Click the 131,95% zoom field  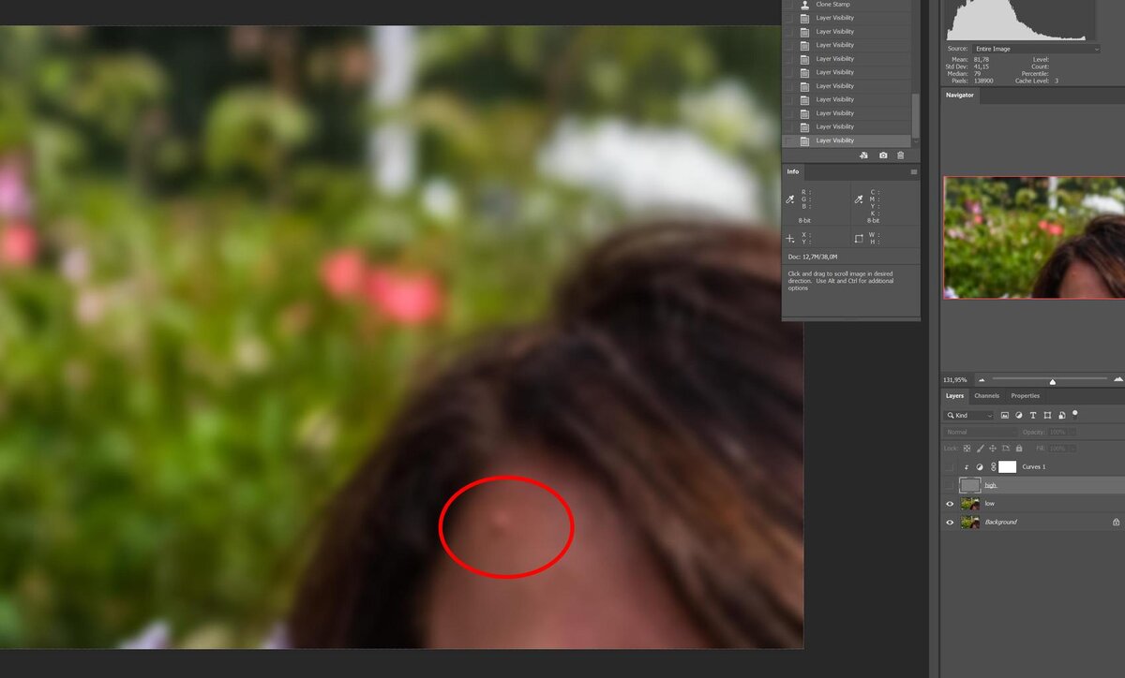click(x=954, y=380)
